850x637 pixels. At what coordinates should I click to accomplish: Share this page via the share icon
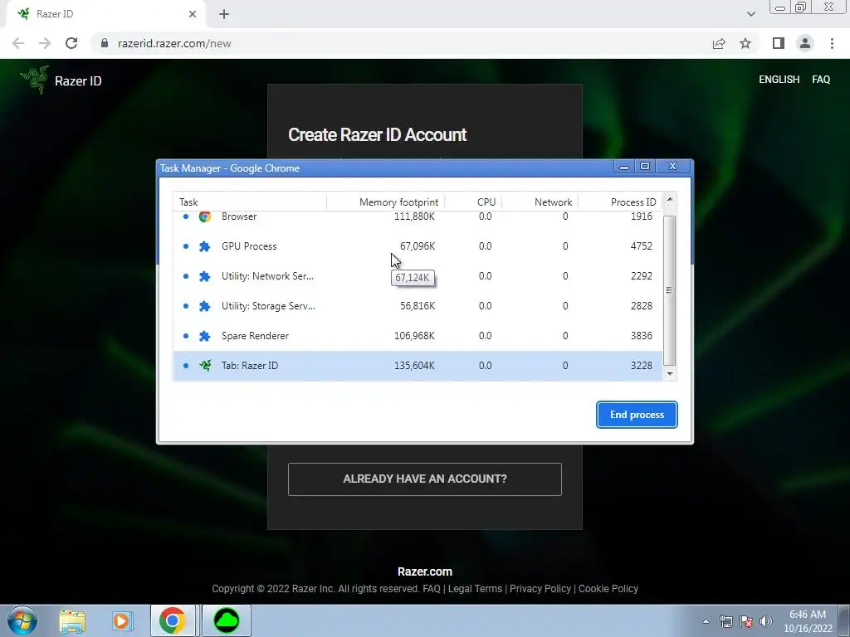pyautogui.click(x=719, y=43)
